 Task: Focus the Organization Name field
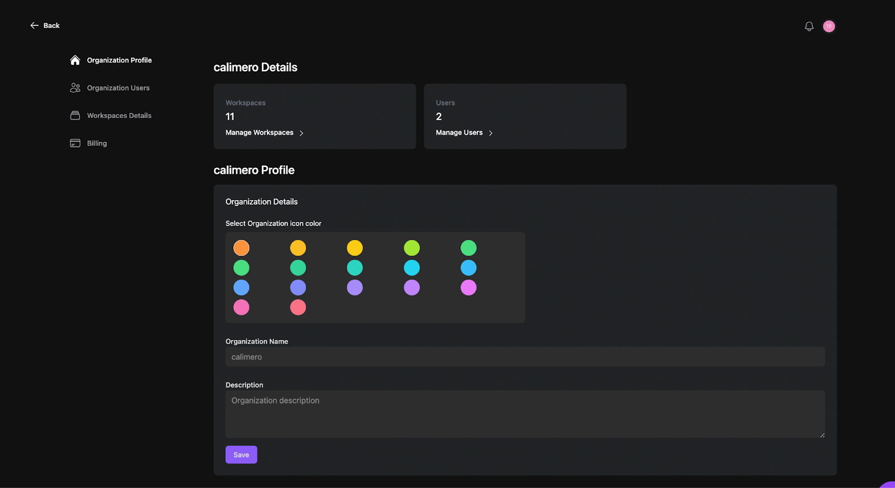pos(525,357)
